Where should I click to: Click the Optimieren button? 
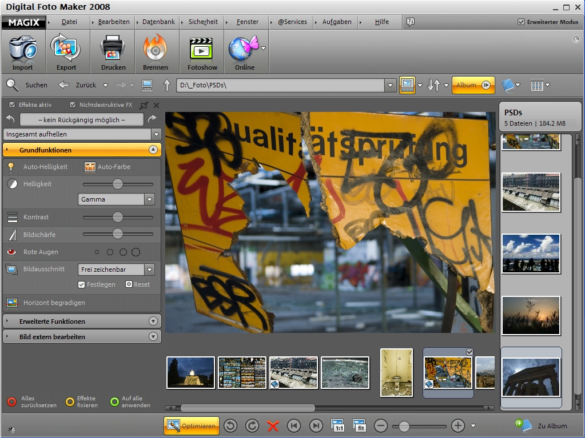pos(192,425)
